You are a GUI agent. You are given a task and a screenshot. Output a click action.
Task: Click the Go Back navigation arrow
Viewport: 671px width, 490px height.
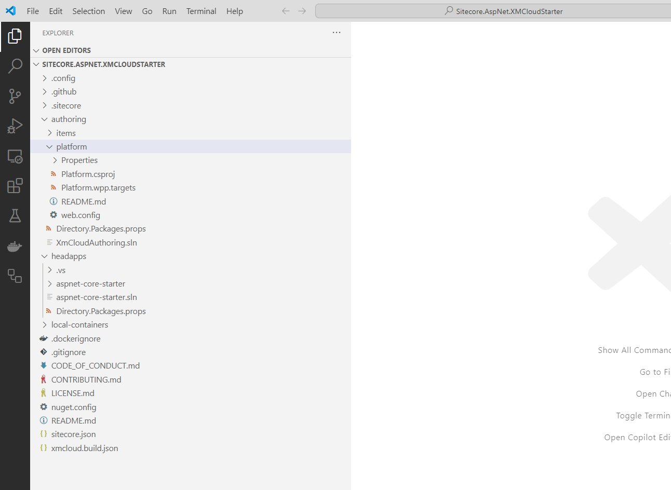pyautogui.click(x=286, y=11)
